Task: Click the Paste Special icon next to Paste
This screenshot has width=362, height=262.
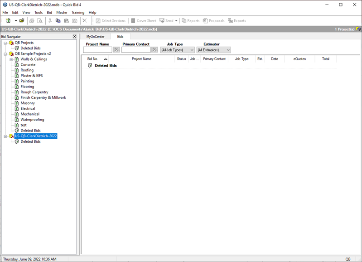Action: click(x=75, y=21)
